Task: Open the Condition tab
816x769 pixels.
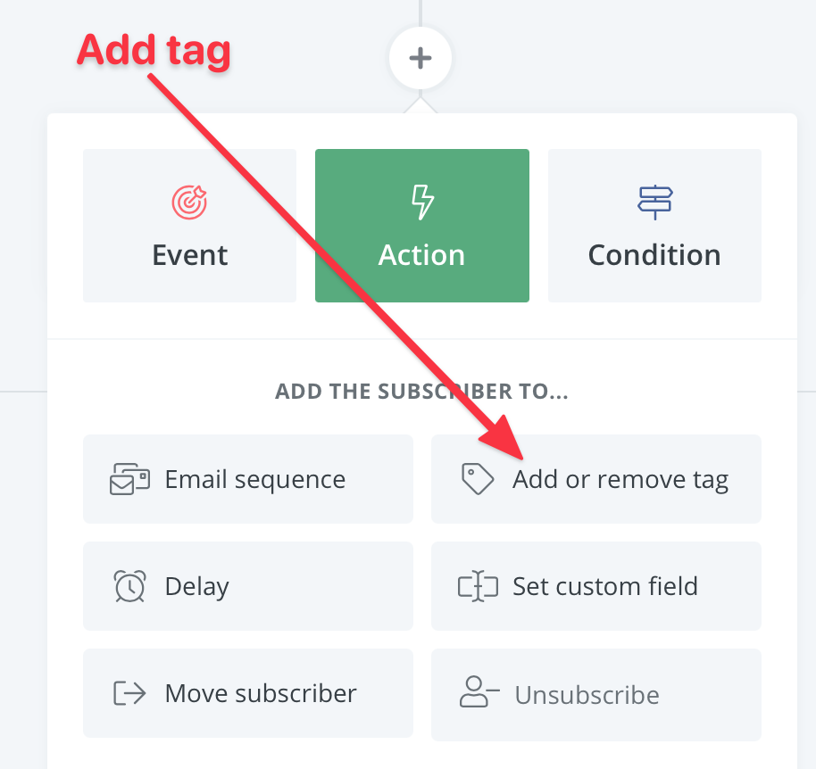Action: 654,226
